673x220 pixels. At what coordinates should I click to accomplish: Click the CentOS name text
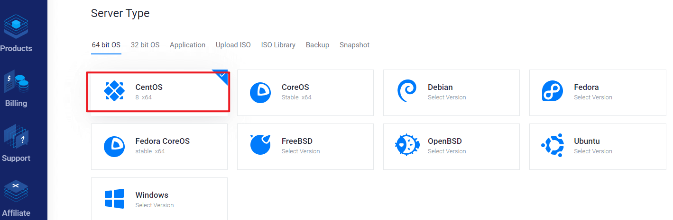pos(149,88)
